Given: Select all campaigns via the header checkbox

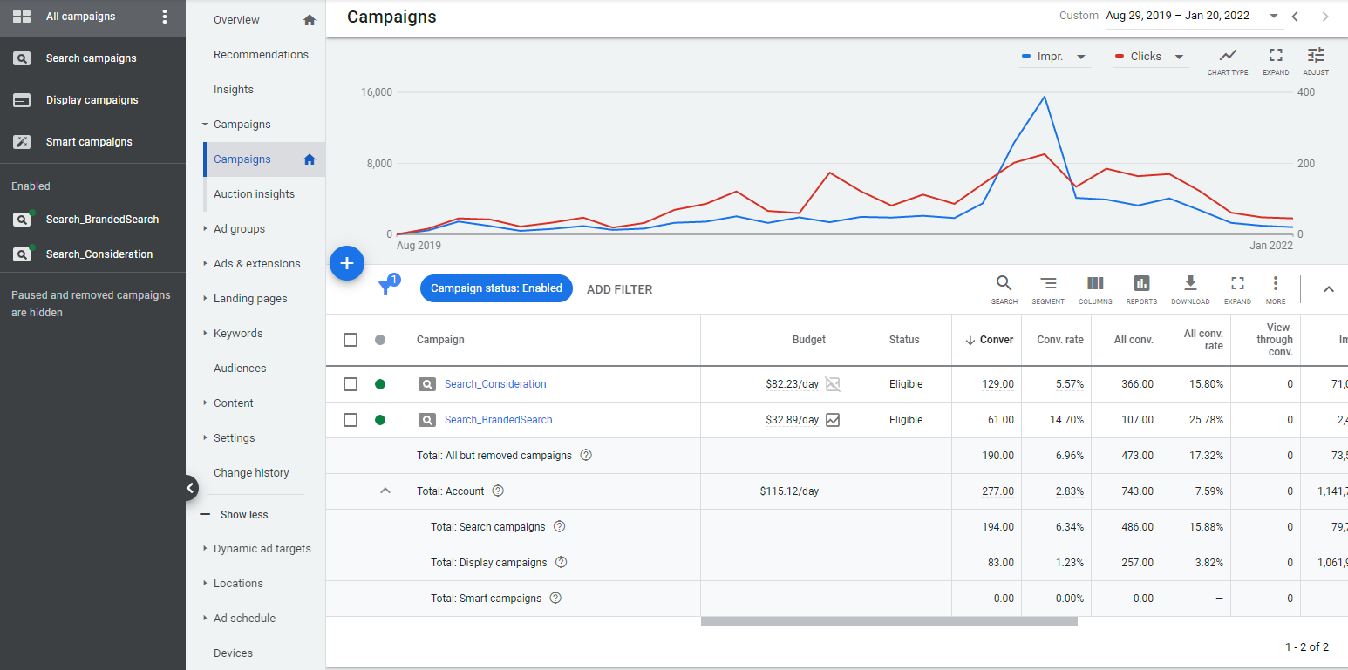Looking at the screenshot, I should [351, 339].
